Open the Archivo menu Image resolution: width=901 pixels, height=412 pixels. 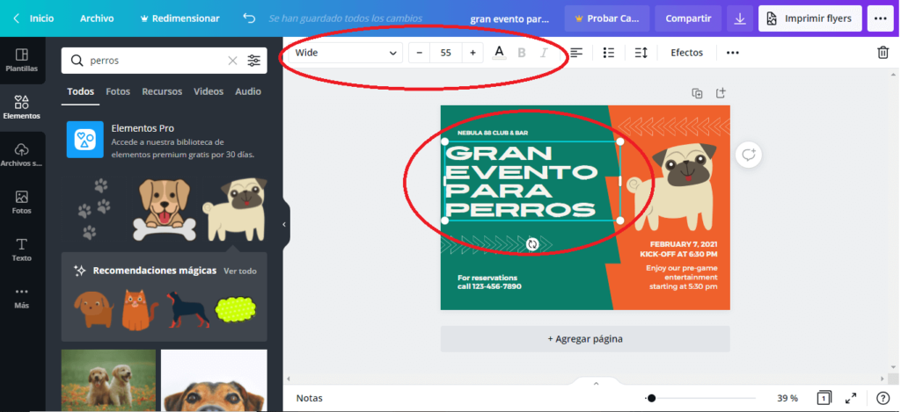pos(97,18)
